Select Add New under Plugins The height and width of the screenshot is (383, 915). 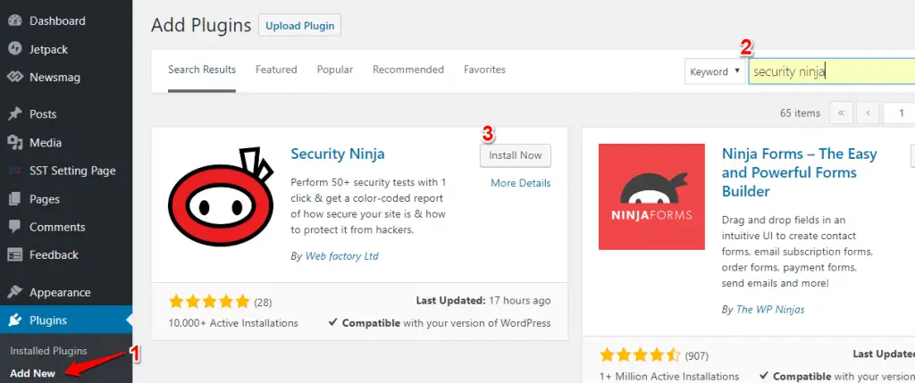33,373
